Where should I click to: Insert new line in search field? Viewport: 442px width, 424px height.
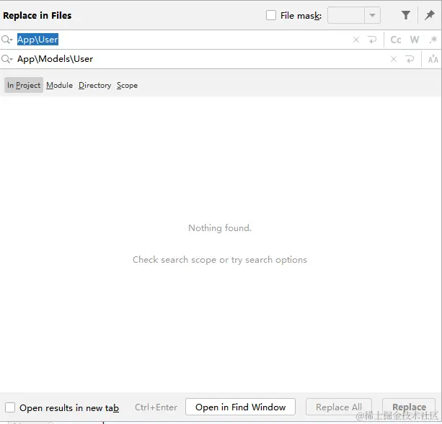pyautogui.click(x=372, y=40)
